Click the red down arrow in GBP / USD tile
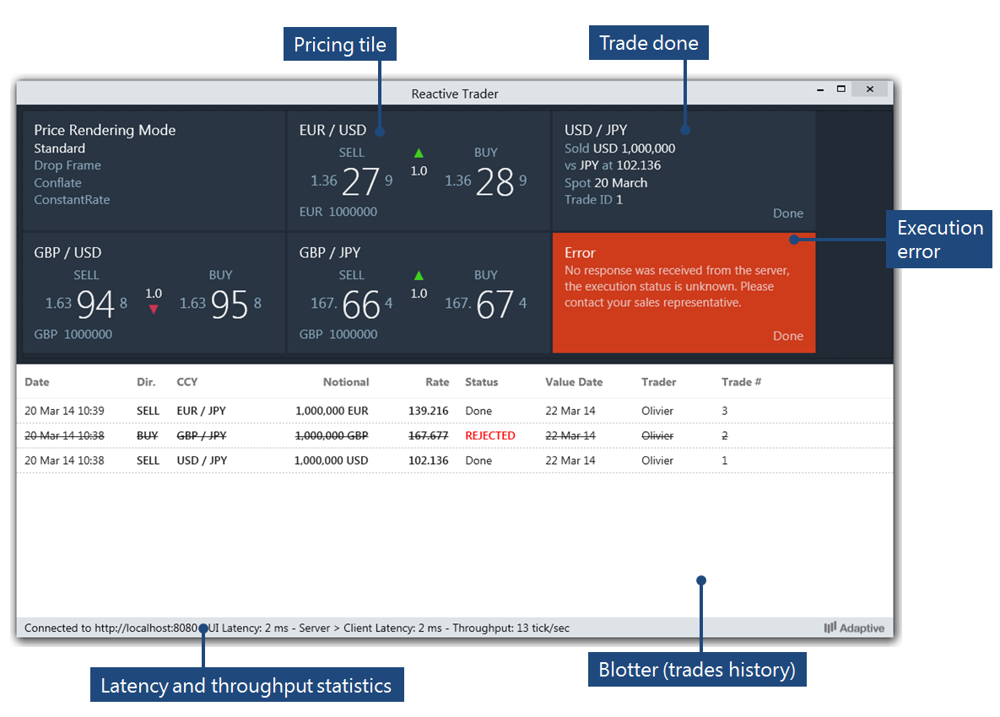 click(154, 309)
